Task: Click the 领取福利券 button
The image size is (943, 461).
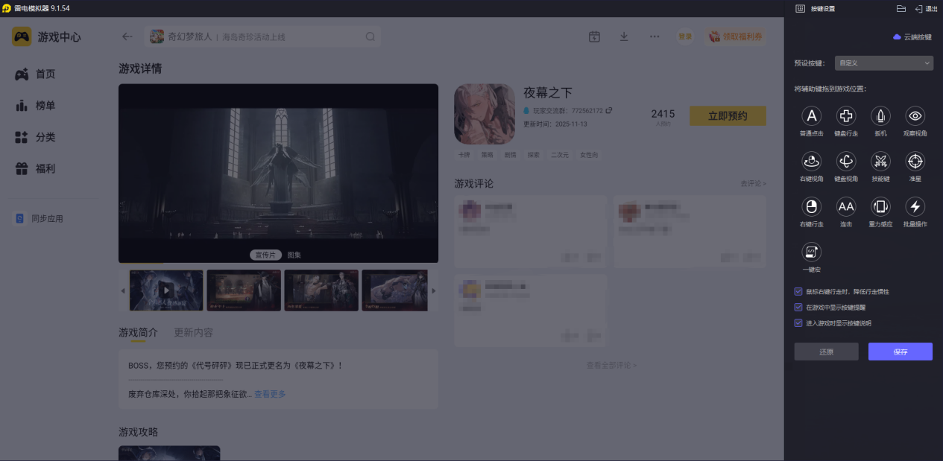Action: [735, 36]
